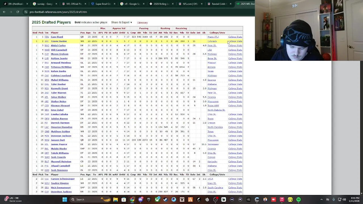Open Spotify from the taskbar
This screenshot has width=363, height=204.
298,199
